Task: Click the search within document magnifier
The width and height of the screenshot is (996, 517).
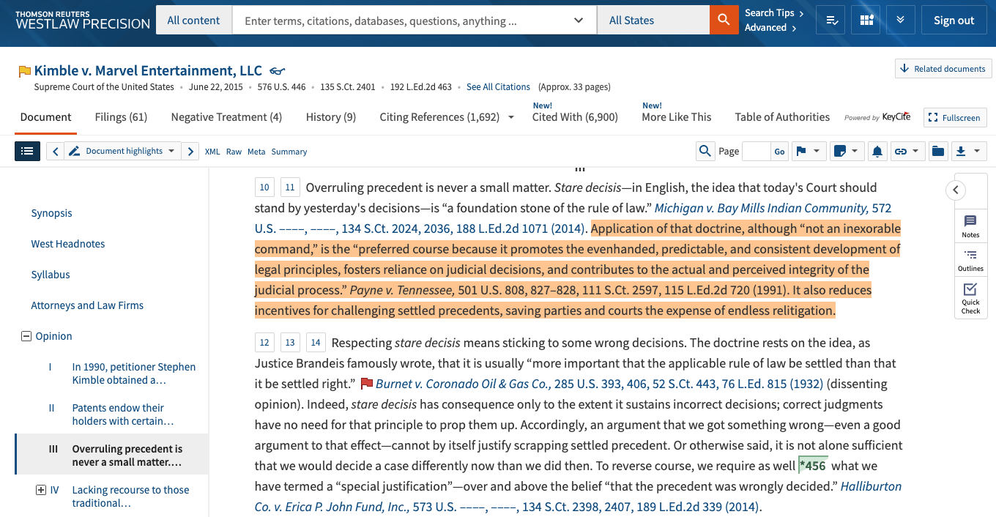Action: pos(705,152)
